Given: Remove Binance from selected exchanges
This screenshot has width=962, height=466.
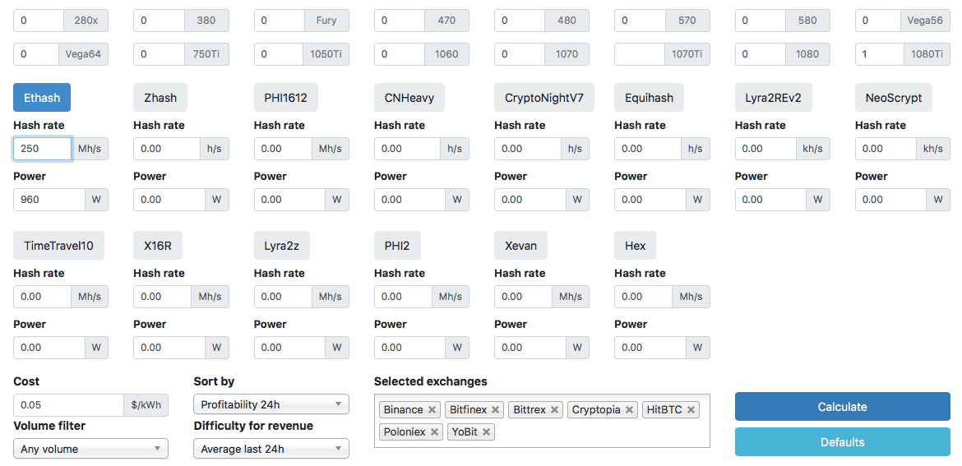Looking at the screenshot, I should coord(432,409).
